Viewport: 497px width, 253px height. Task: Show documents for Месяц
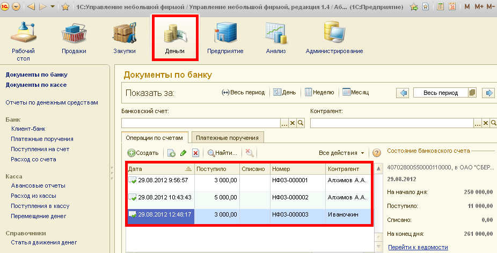pos(356,92)
